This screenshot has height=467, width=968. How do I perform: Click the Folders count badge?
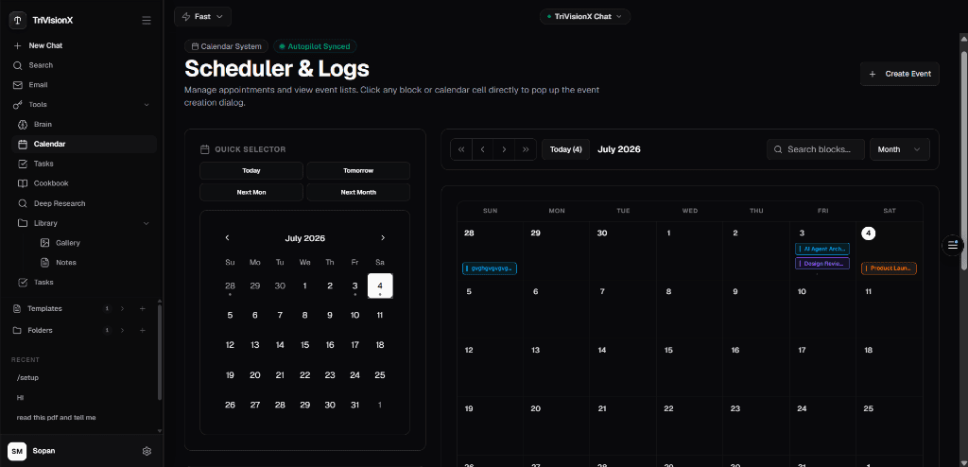(x=106, y=331)
